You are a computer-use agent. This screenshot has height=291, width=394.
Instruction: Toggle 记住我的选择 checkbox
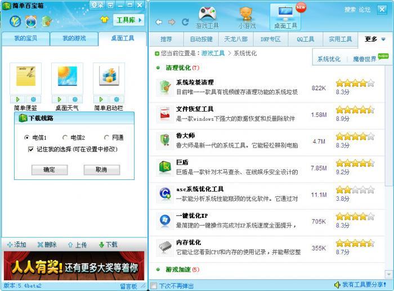30,149
